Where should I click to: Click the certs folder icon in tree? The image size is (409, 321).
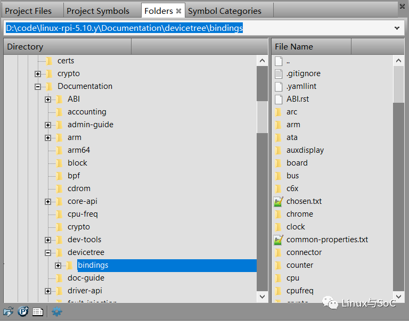click(49, 61)
